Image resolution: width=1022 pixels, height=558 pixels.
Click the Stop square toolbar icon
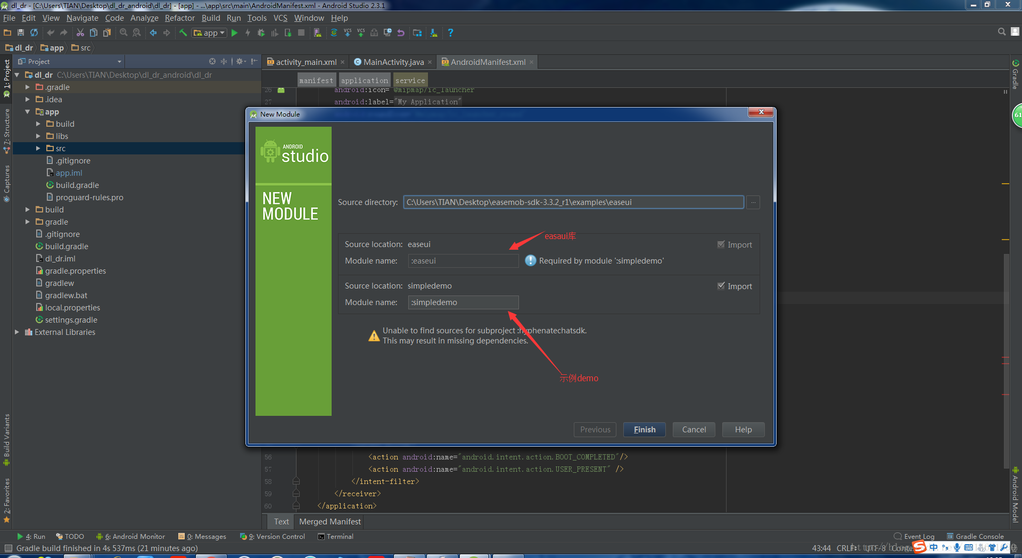coord(301,32)
